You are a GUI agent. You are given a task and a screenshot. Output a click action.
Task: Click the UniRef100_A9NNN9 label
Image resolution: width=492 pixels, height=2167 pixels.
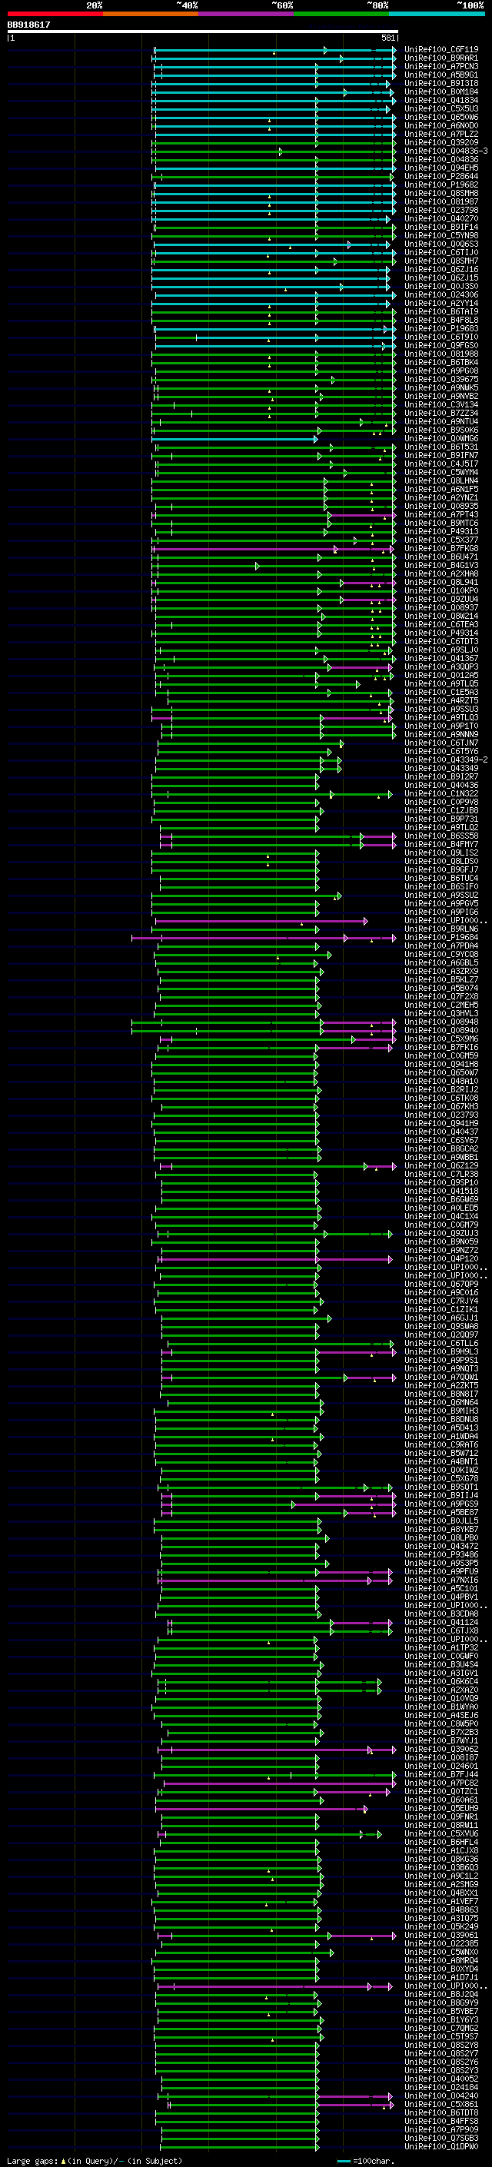point(441,734)
